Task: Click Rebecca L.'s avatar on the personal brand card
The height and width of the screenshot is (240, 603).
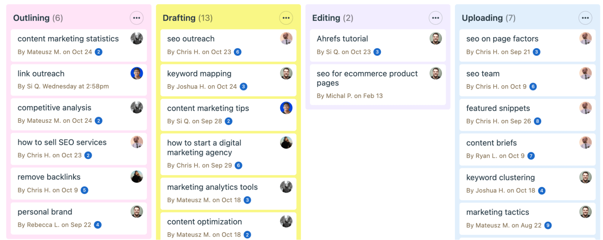Action: (137, 212)
